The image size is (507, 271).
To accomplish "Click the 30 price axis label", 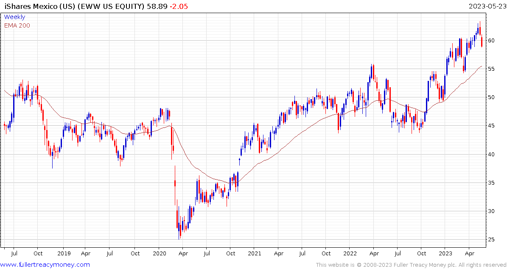I will coord(492,211).
